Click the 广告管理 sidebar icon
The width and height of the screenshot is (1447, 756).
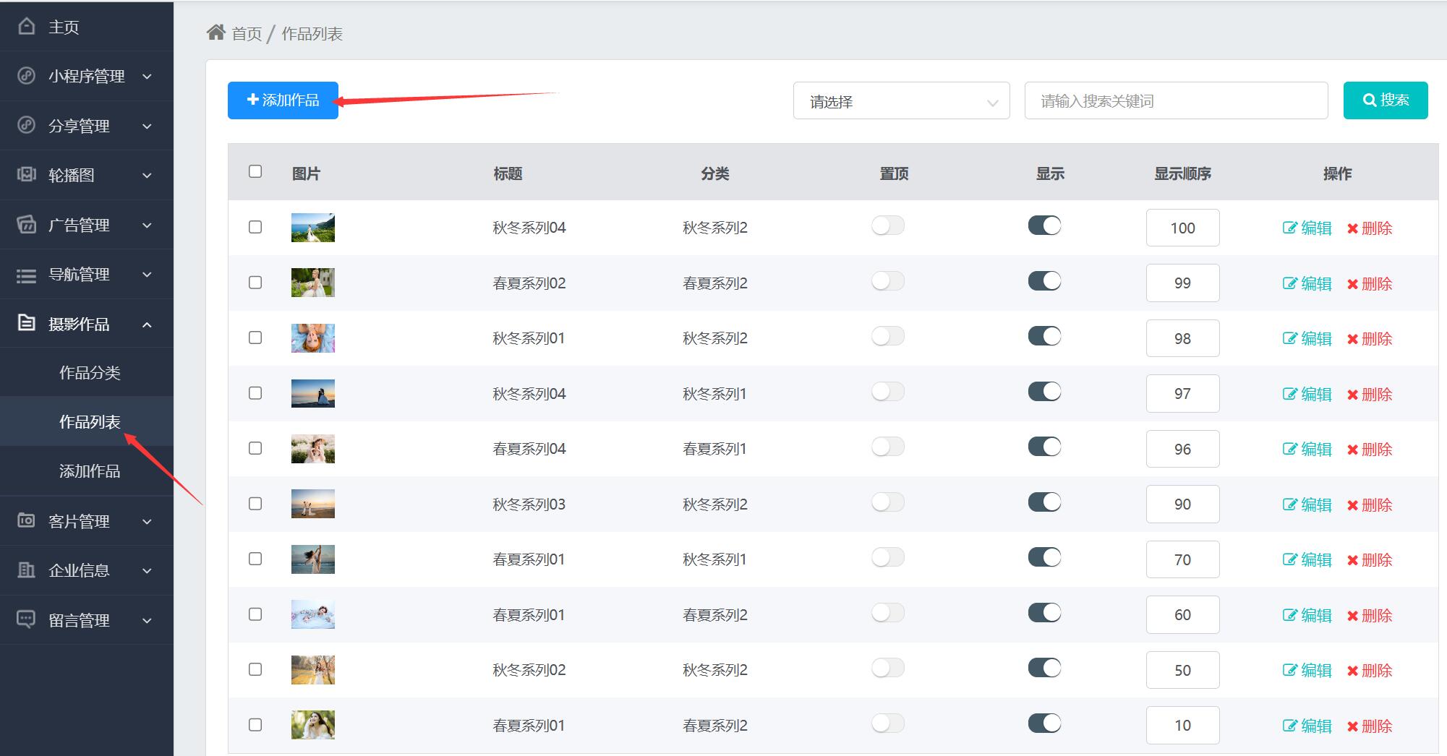(26, 224)
